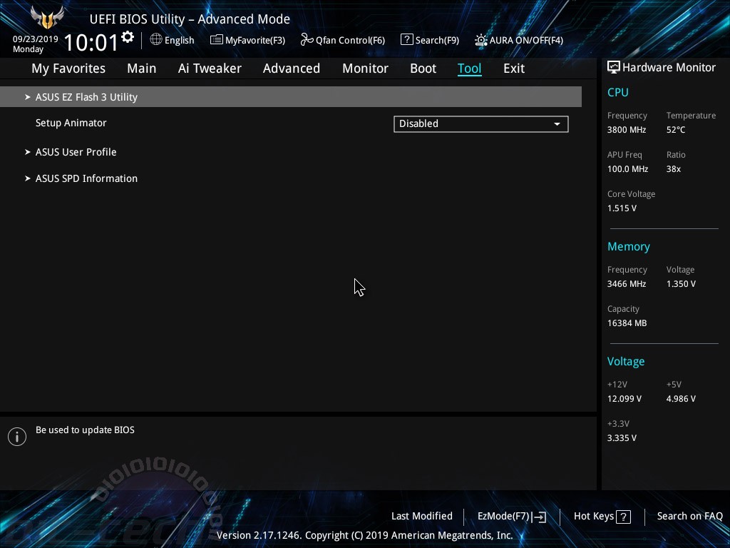Open Search(F9)

coord(430,40)
